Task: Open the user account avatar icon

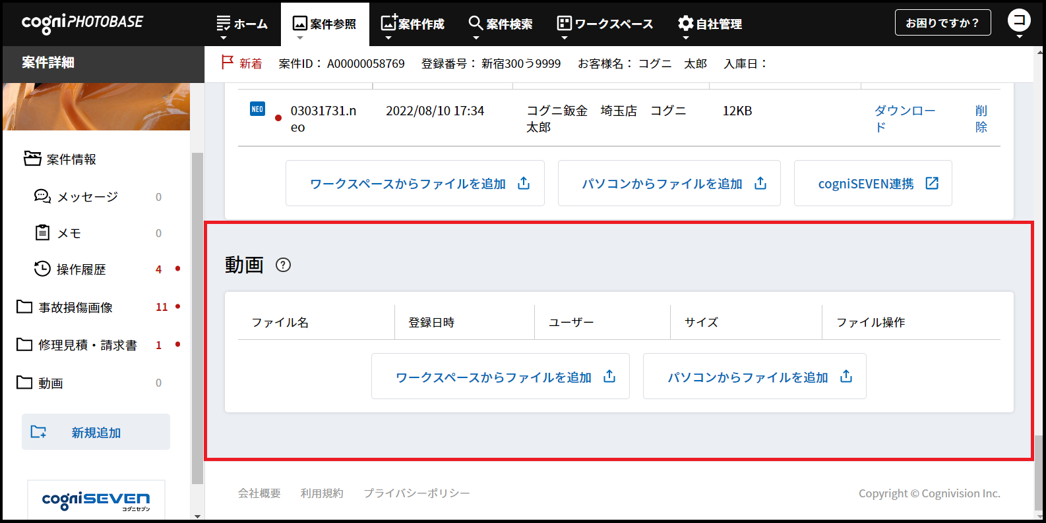Action: (1019, 20)
